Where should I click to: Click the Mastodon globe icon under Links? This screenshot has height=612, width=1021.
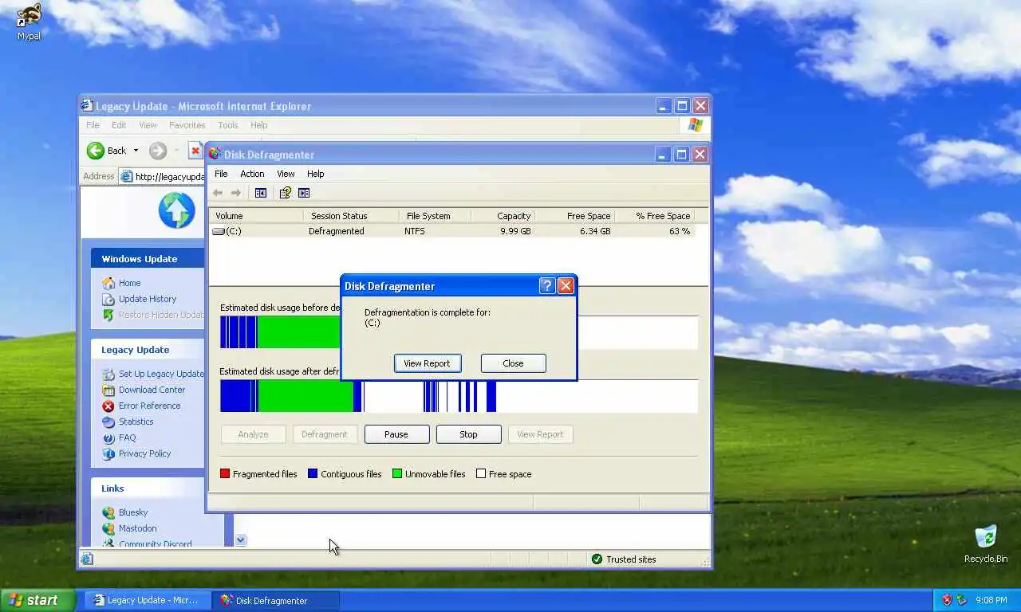point(108,528)
